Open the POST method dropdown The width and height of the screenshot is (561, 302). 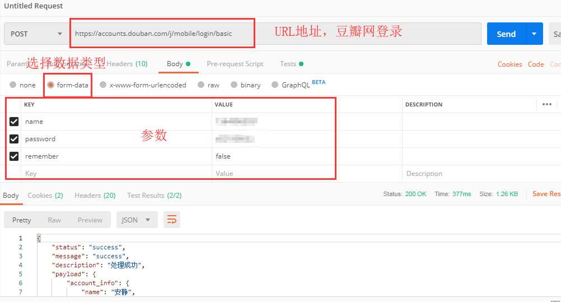pos(36,34)
